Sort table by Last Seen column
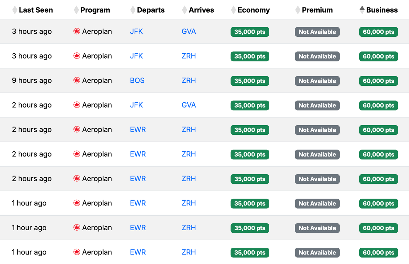Viewport: 409px width, 264px height. click(x=15, y=10)
